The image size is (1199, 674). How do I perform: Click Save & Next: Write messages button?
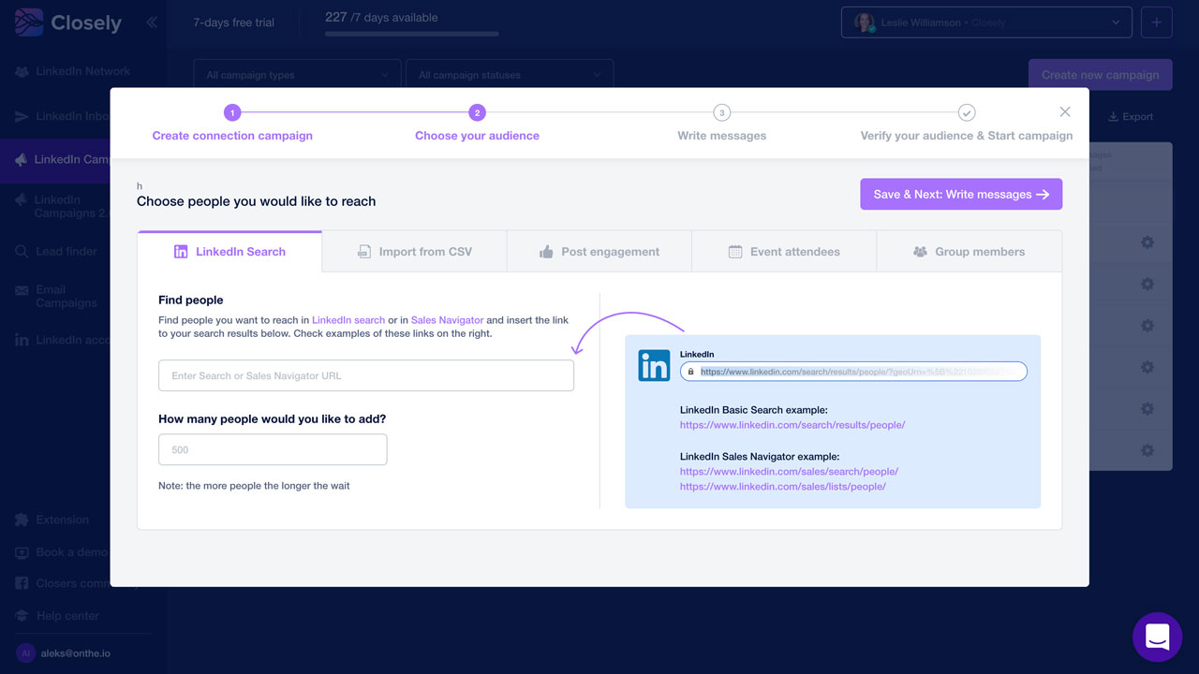(x=961, y=194)
